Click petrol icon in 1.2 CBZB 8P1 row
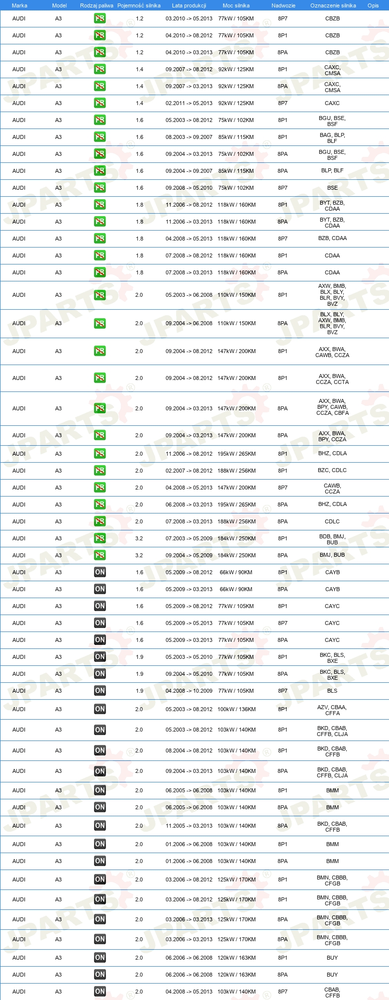Image resolution: width=389 pixels, height=1000 pixels. pyautogui.click(x=100, y=35)
